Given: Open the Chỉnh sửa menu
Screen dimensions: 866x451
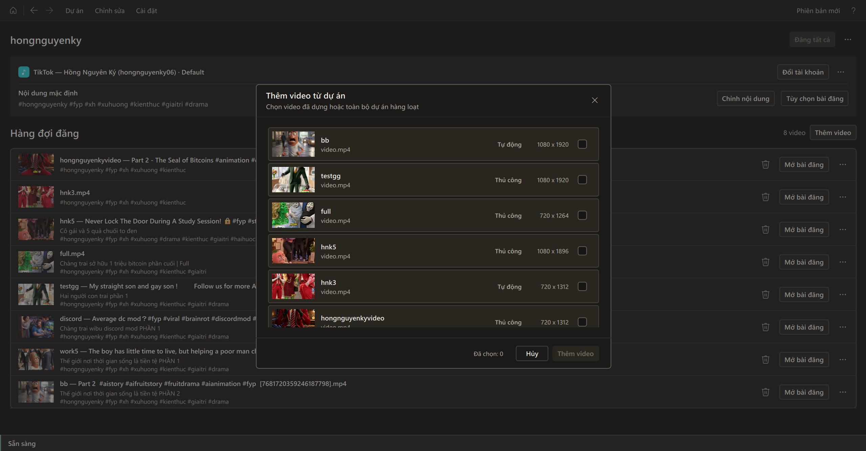Looking at the screenshot, I should point(110,10).
